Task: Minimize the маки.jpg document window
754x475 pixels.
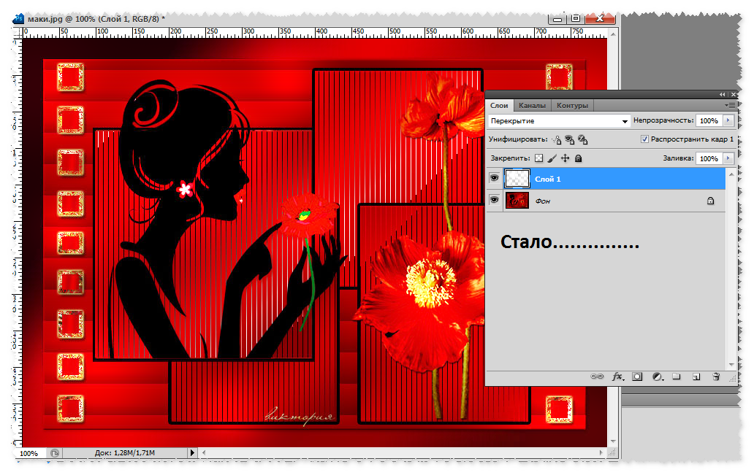Action: coord(557,19)
